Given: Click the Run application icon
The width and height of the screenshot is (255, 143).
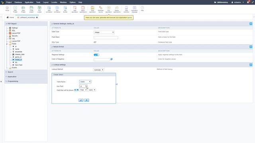Looking at the screenshot, I should (109, 9).
